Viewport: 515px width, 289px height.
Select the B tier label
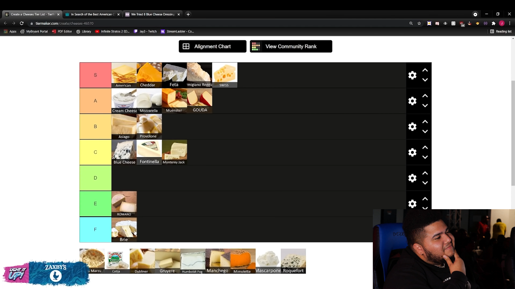(96, 127)
